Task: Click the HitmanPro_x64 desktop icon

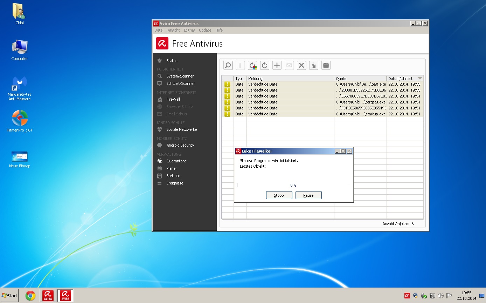Action: coord(20,121)
